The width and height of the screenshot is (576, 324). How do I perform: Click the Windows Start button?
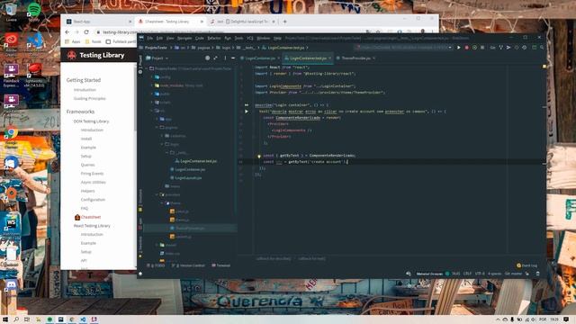coord(5,319)
